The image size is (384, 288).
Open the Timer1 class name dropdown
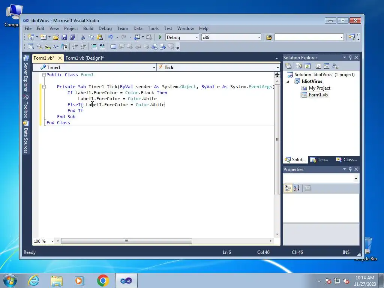tap(154, 67)
